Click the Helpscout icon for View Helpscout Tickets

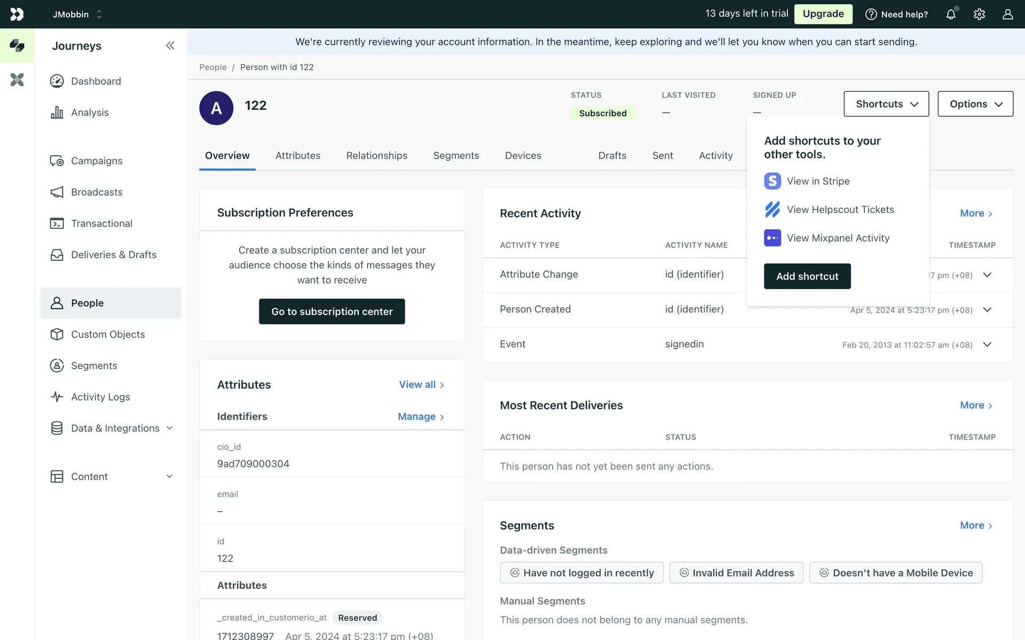pyautogui.click(x=772, y=210)
